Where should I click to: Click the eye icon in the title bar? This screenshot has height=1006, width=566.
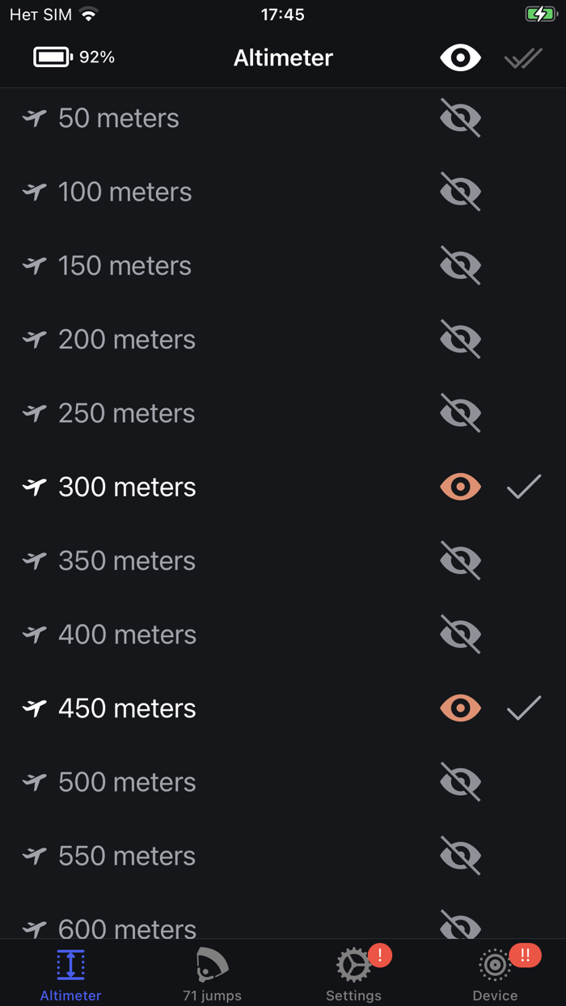(x=460, y=57)
